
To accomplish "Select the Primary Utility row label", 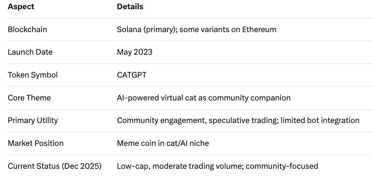I will [33, 120].
